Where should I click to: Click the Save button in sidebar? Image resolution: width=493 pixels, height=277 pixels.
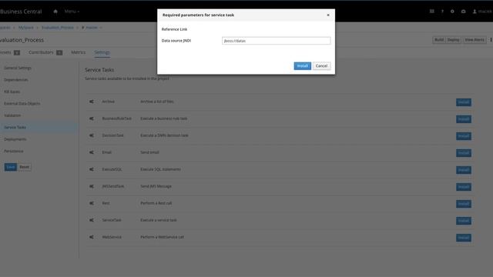10,167
